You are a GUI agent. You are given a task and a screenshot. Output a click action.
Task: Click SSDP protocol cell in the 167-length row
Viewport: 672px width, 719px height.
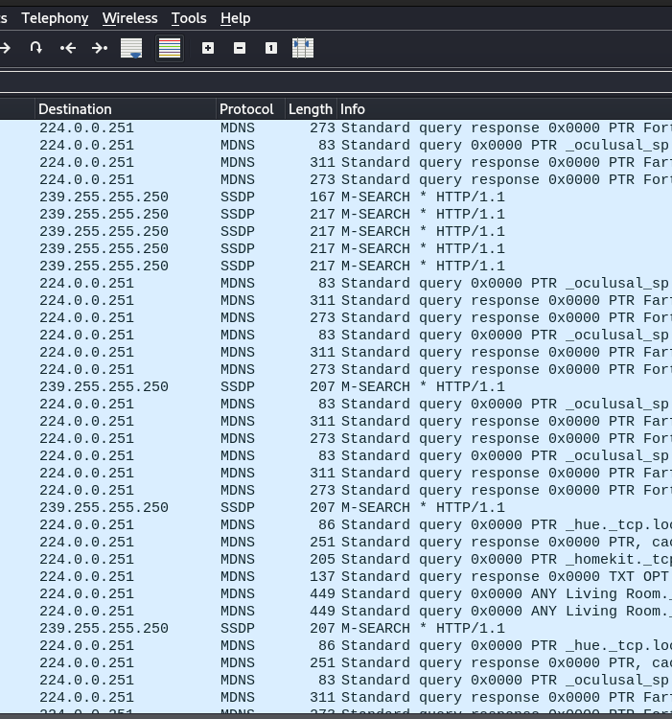point(238,197)
